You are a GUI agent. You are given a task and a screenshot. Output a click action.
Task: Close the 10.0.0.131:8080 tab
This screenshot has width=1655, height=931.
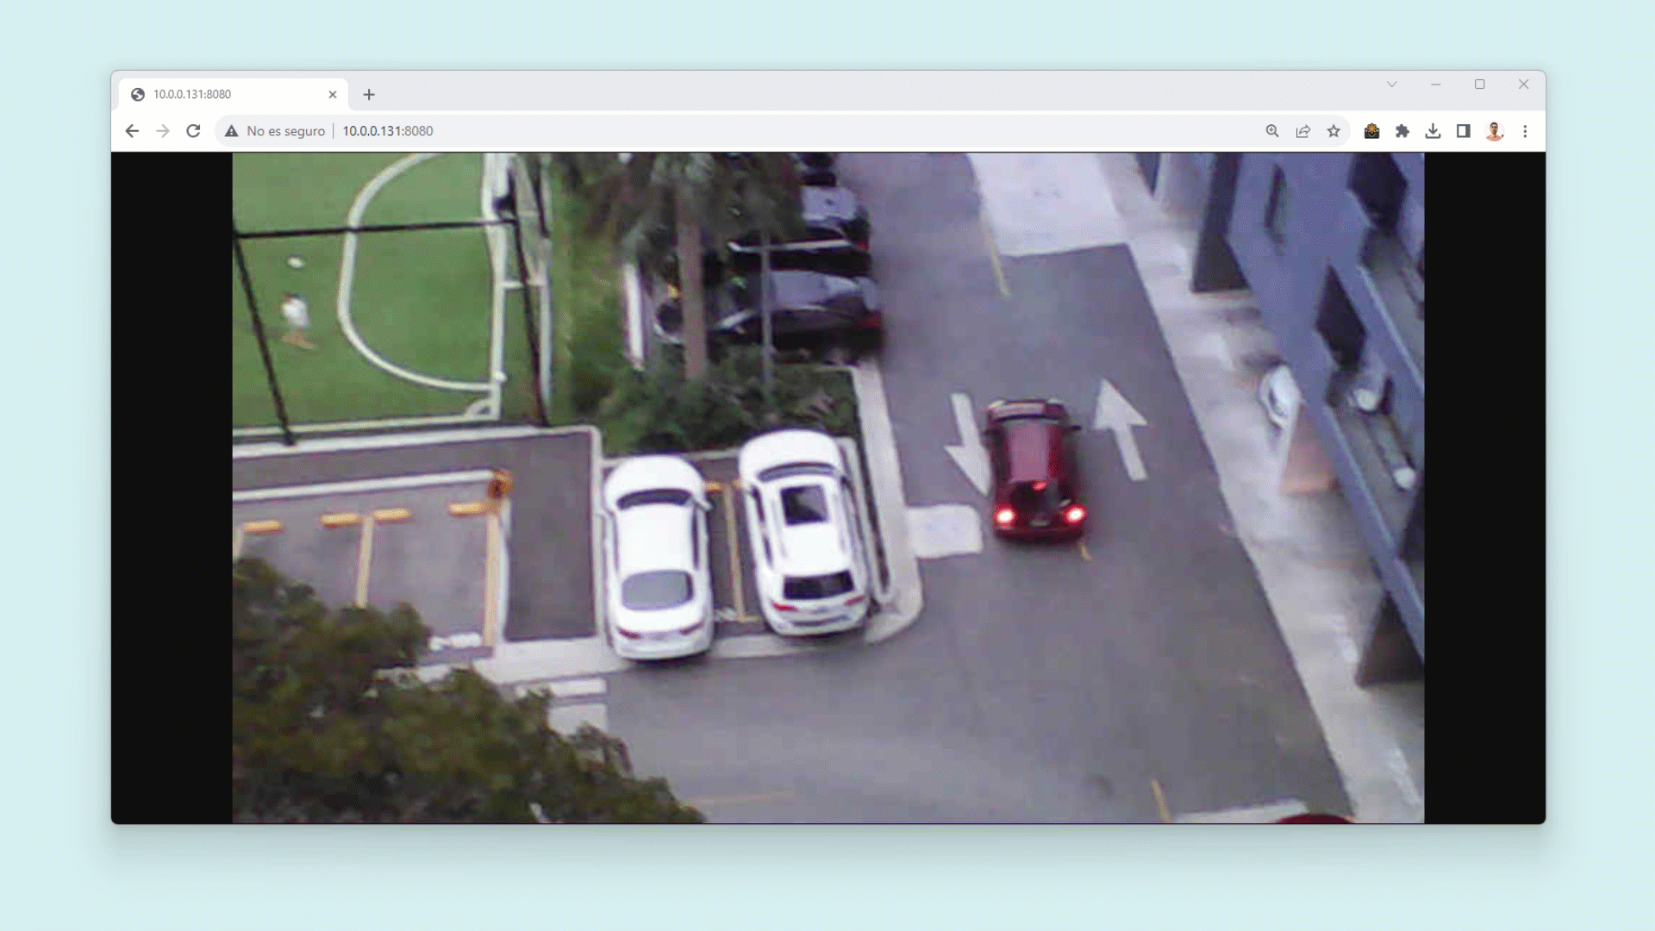[333, 95]
